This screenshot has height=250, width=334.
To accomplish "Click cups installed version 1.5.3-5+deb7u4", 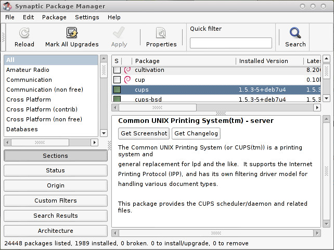I will point(262,90).
